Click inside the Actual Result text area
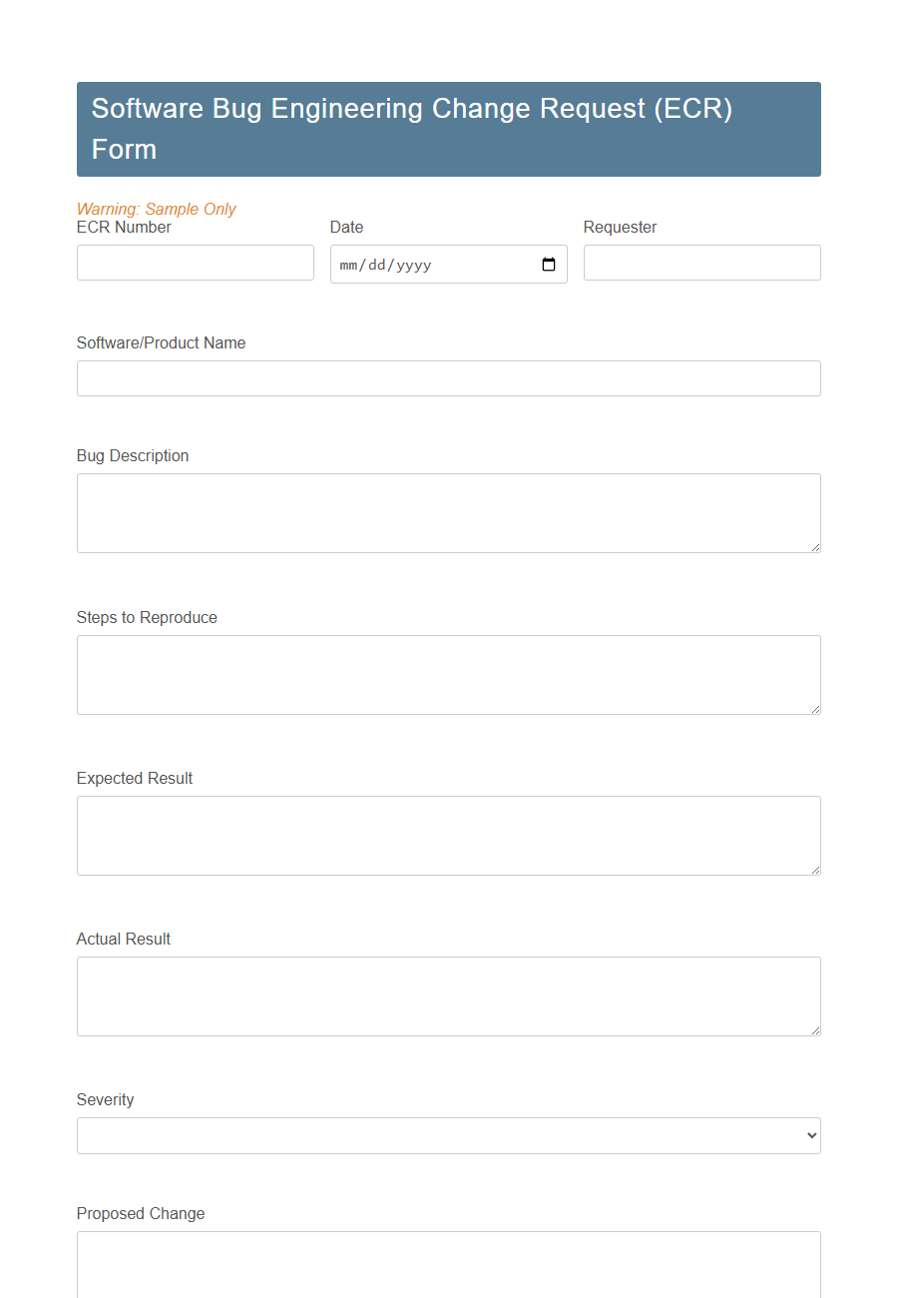This screenshot has width=898, height=1298. 449,993
